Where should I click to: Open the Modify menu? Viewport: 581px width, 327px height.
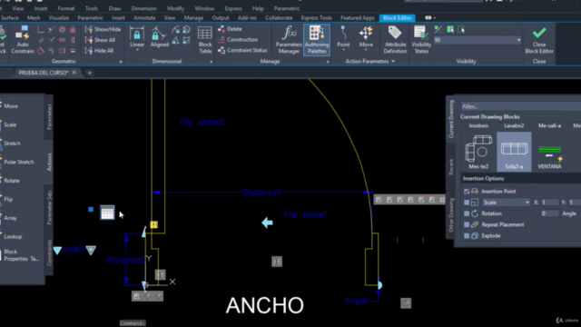click(x=175, y=8)
